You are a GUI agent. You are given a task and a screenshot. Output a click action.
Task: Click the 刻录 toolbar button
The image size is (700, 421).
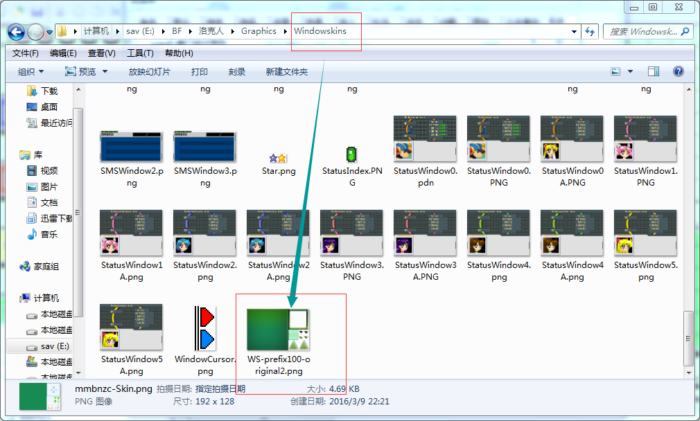(236, 72)
